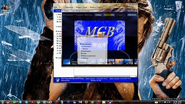Open Google Chrome from the taskbar

pos(92,102)
